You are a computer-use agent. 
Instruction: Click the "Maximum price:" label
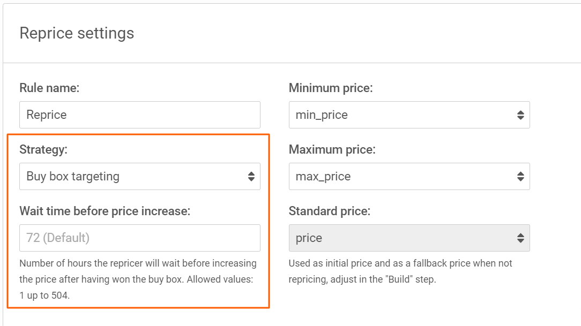pos(332,150)
